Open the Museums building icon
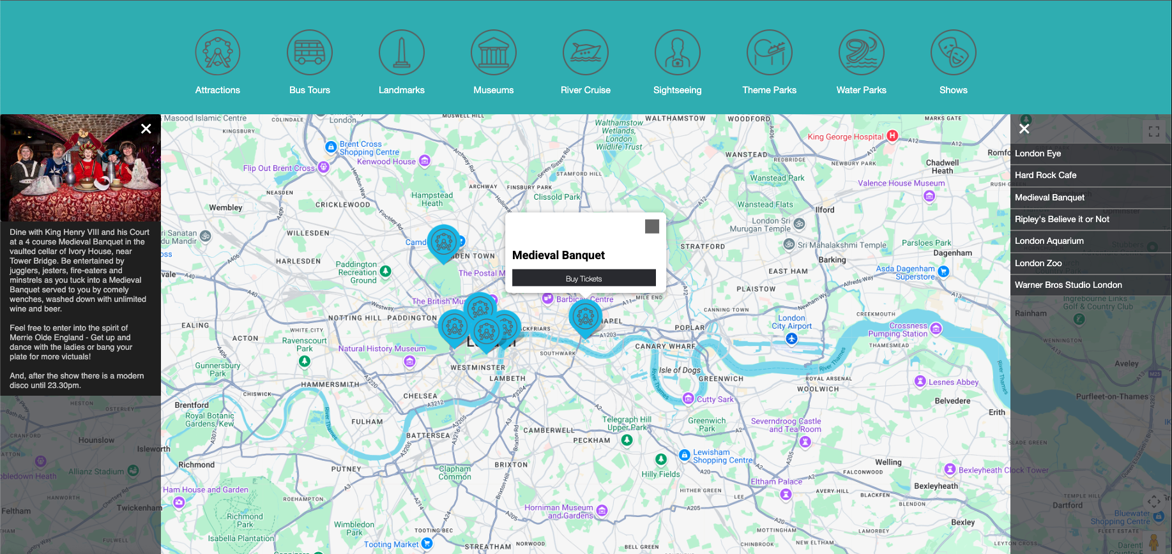Viewport: 1172px width, 554px height. point(494,52)
